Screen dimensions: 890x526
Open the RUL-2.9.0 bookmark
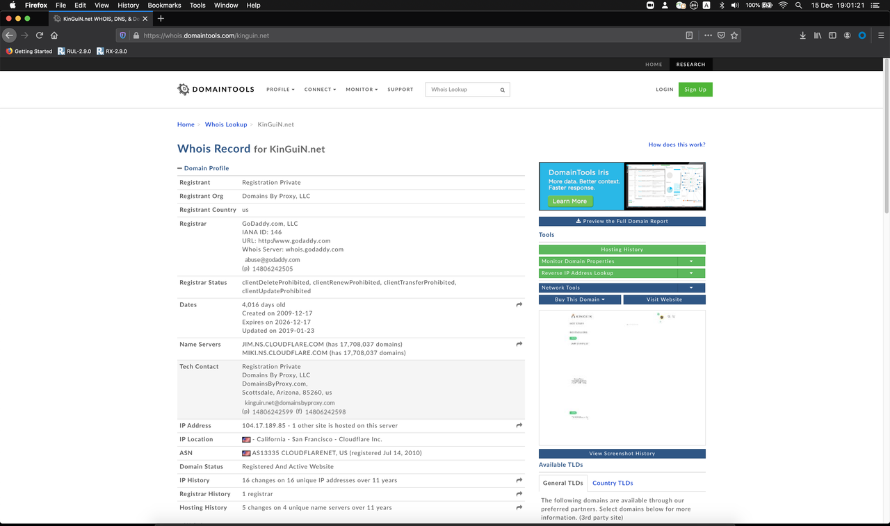pyautogui.click(x=74, y=51)
